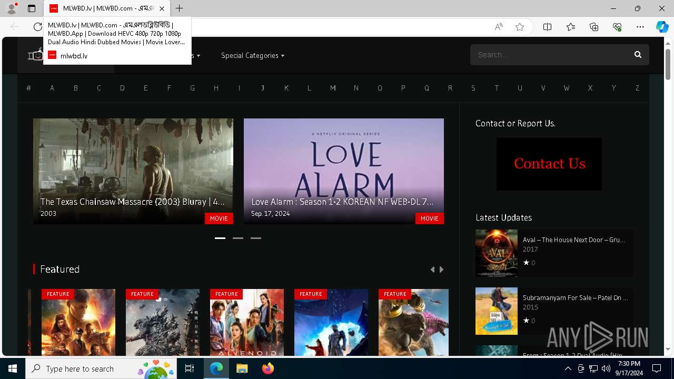Open the split screen icon
Screen dimensions: 674x379
tap(547, 27)
